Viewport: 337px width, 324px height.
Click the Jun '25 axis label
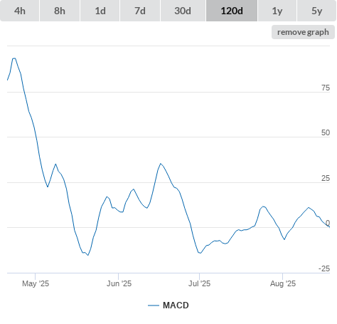(119, 283)
